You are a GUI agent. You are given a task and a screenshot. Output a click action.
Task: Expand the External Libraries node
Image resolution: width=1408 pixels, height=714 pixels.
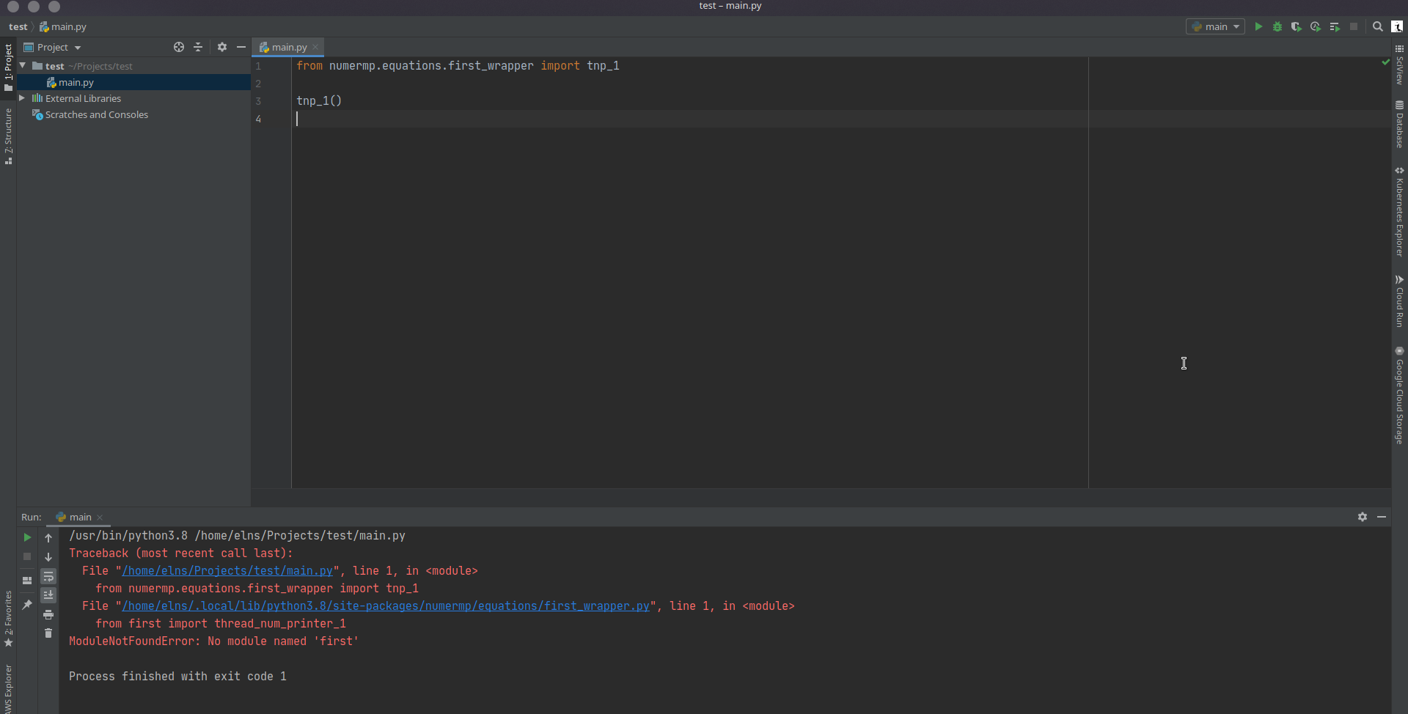[22, 98]
